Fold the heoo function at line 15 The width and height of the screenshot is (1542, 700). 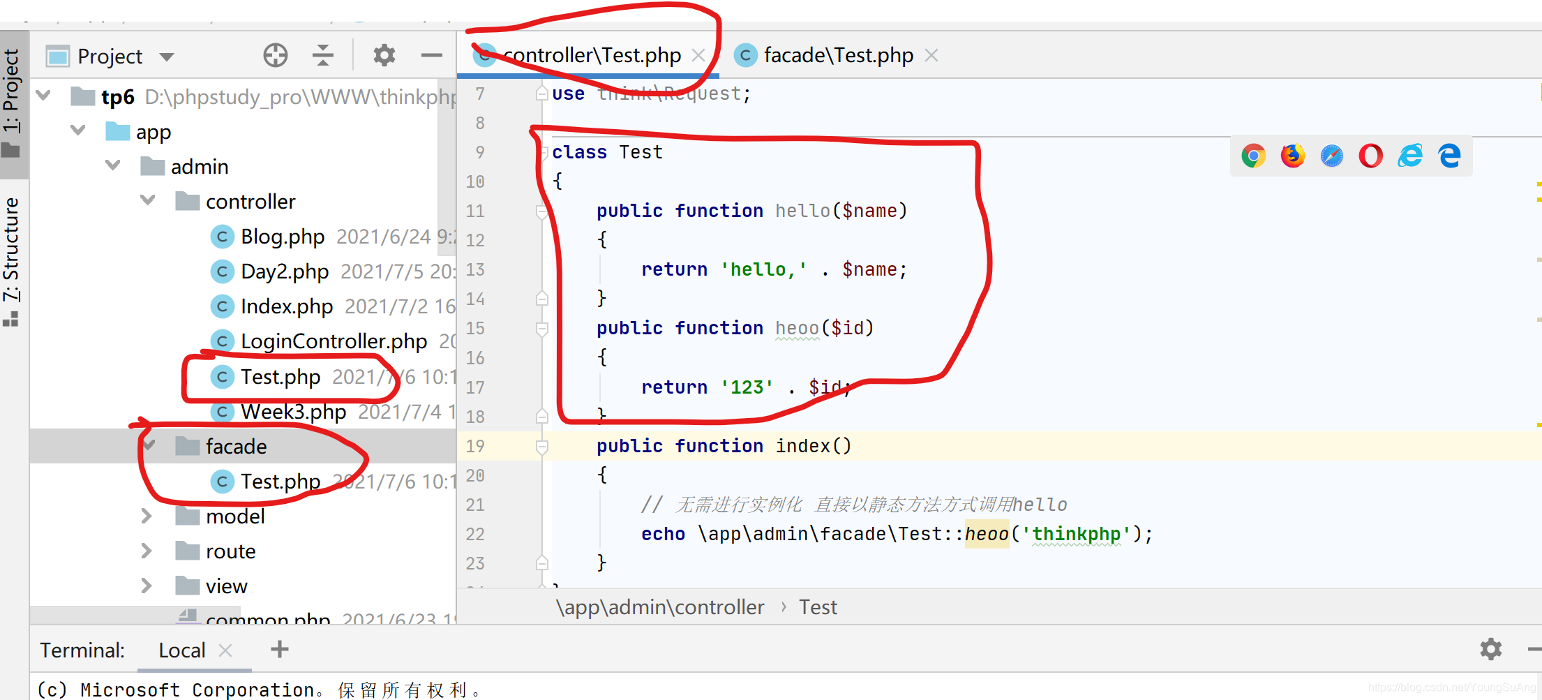pyautogui.click(x=541, y=328)
